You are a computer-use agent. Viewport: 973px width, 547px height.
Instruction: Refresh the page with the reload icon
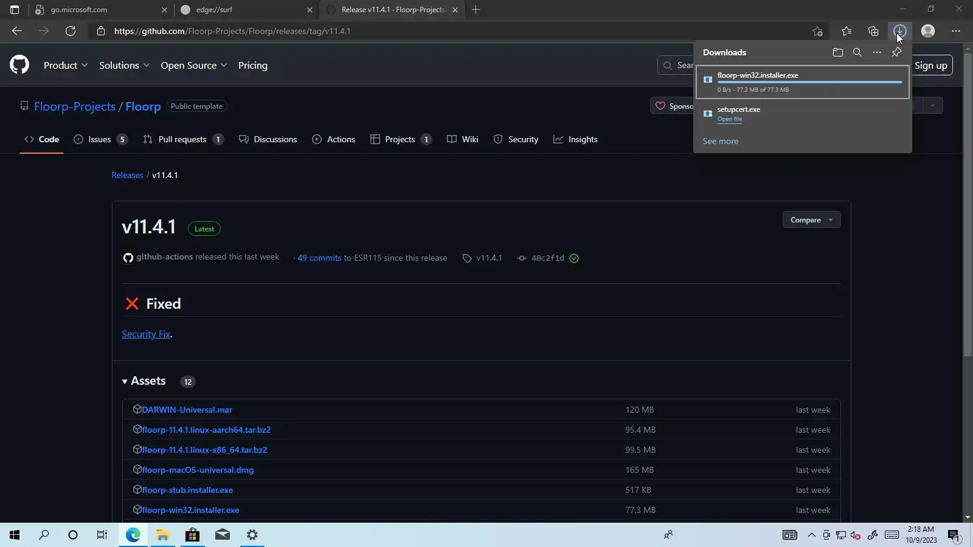coord(71,31)
